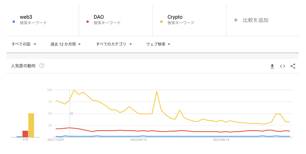Share the popularity trend chart

pos(293,66)
